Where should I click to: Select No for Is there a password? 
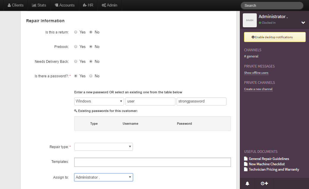pyautogui.click(x=91, y=76)
